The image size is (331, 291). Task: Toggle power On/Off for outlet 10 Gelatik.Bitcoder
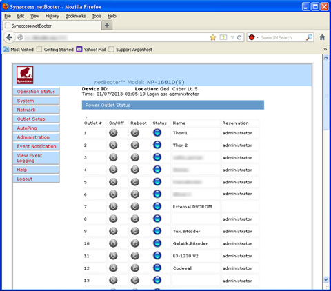(x=113, y=243)
